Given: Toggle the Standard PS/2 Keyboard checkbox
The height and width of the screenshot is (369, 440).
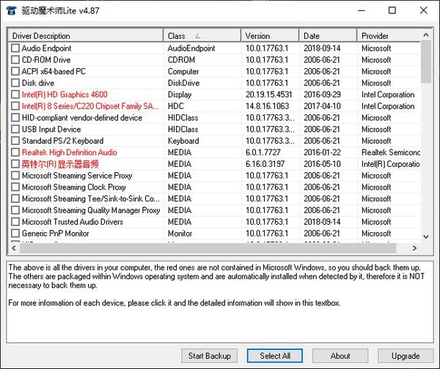Looking at the screenshot, I should point(15,141).
